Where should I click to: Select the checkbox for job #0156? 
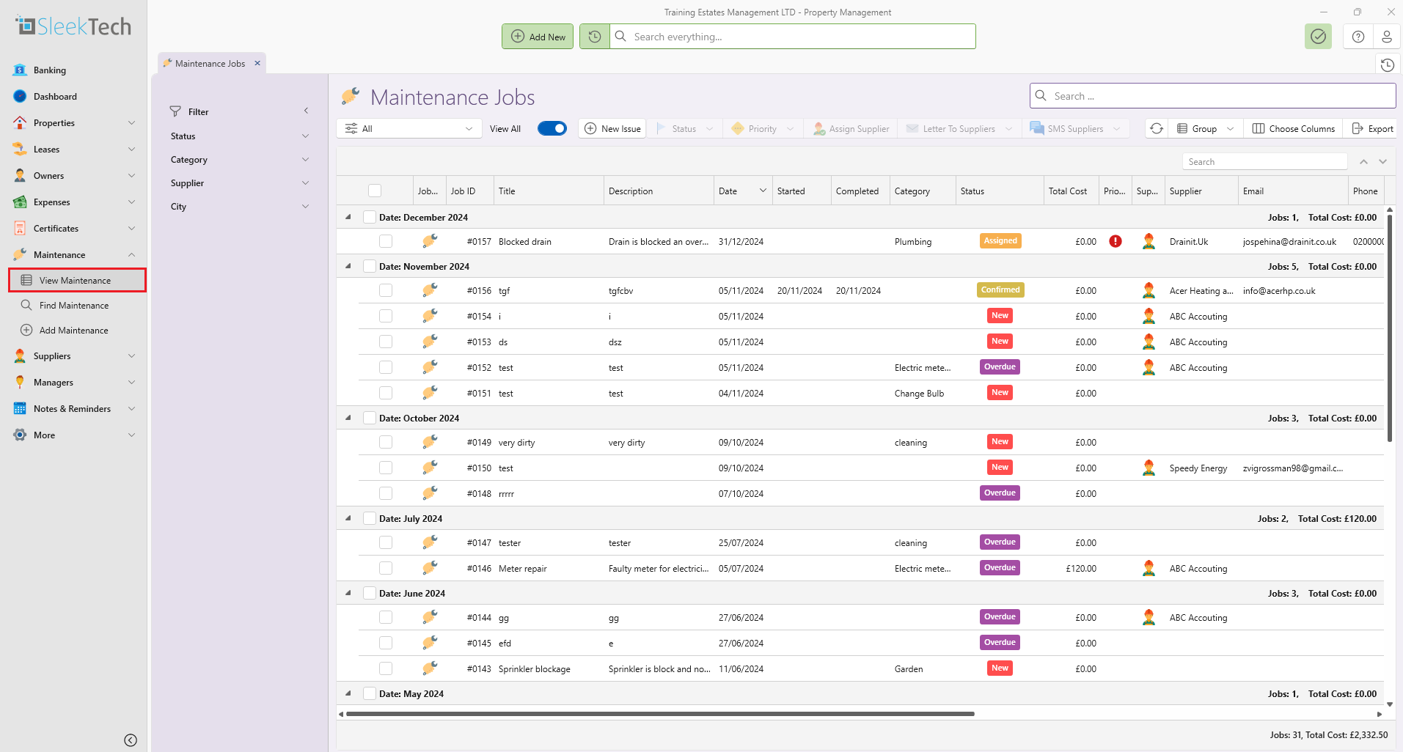386,290
